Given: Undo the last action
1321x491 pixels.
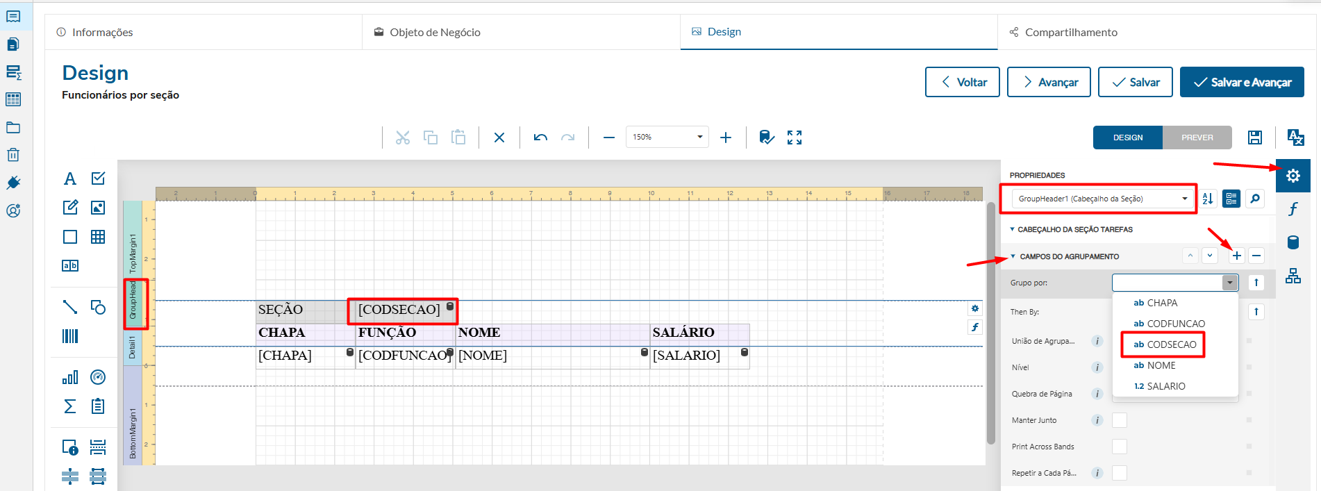Looking at the screenshot, I should 540,138.
